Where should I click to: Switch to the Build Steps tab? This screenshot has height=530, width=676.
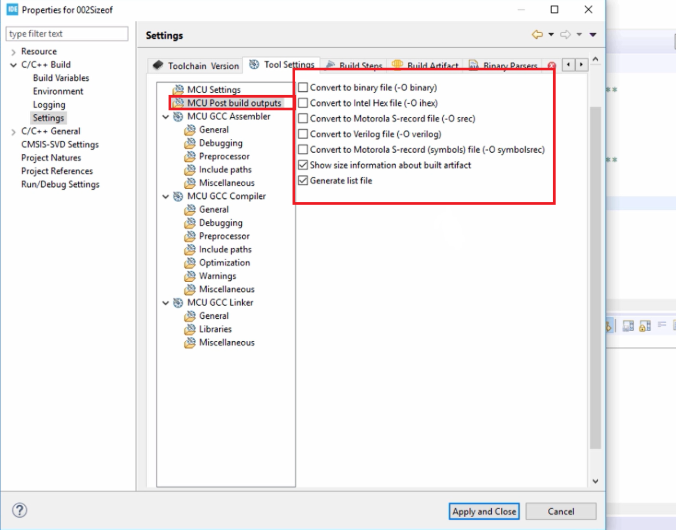354,65
